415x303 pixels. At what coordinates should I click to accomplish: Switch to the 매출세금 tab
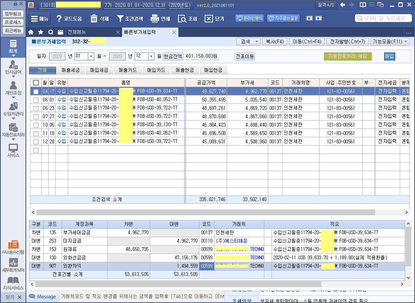72,70
